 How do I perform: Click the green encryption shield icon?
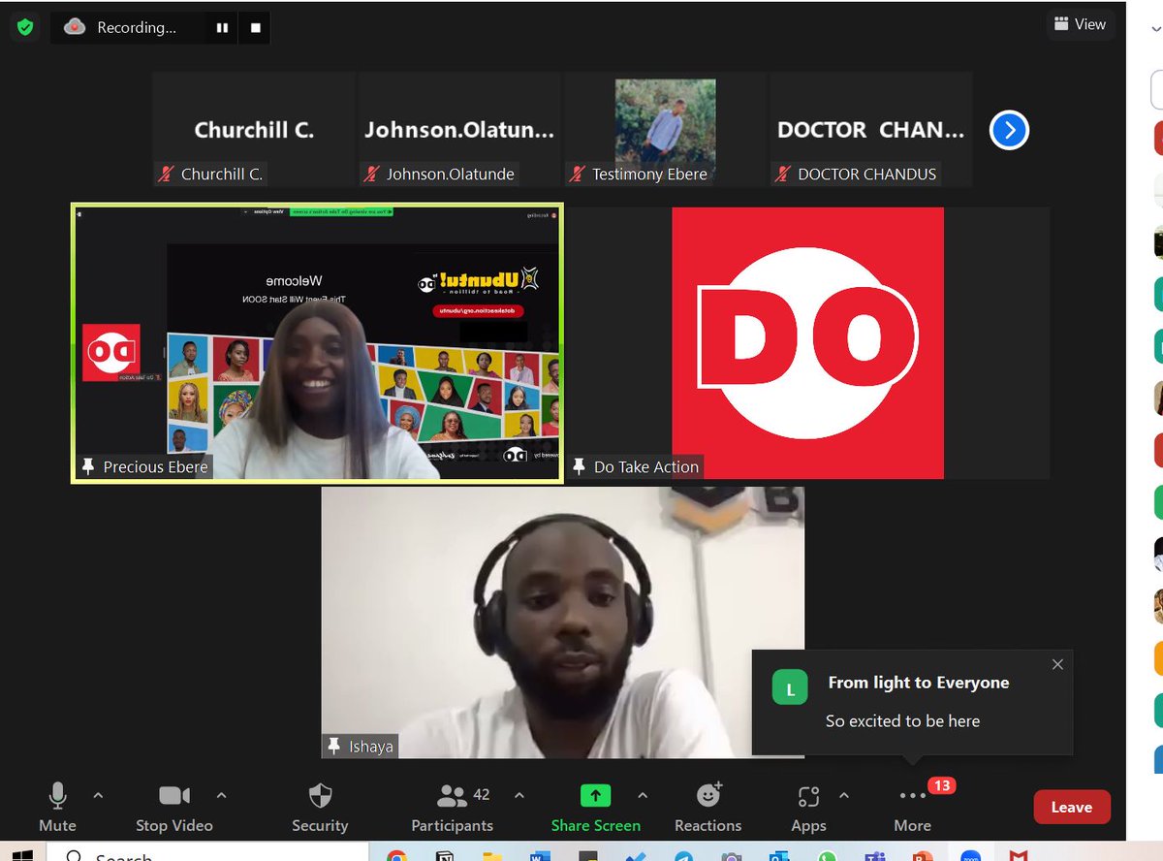pyautogui.click(x=25, y=27)
